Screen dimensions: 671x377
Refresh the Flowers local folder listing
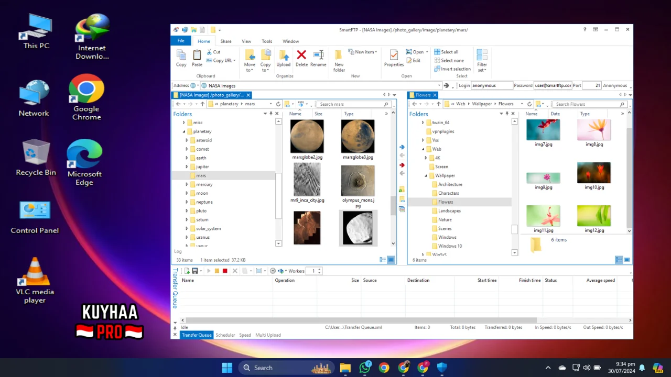(529, 104)
